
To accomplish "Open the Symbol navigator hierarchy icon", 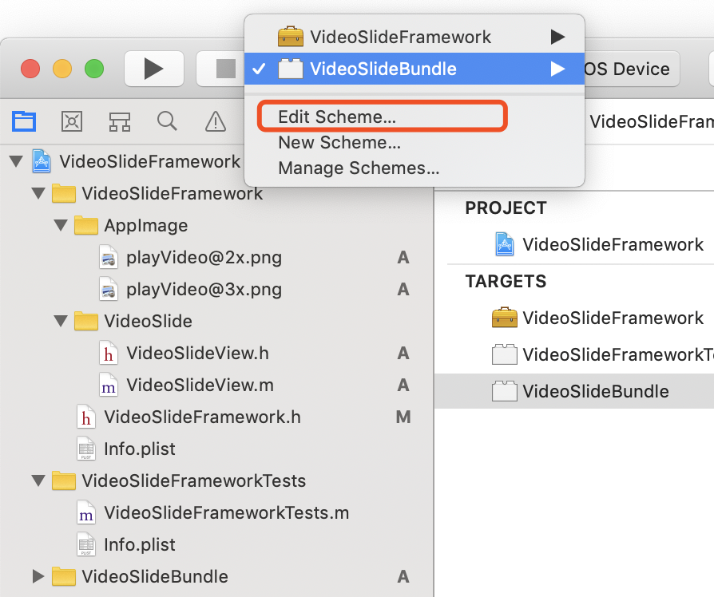I will [120, 121].
